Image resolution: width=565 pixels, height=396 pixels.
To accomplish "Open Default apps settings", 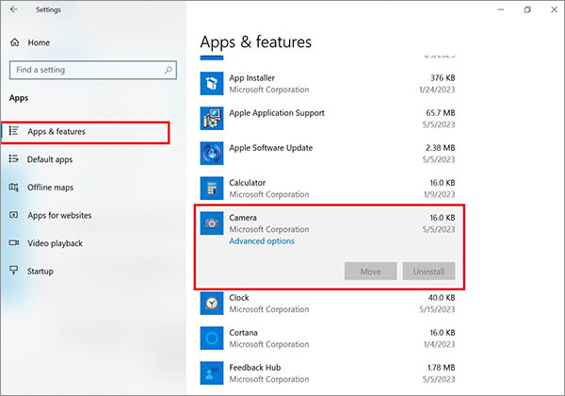I will point(50,159).
